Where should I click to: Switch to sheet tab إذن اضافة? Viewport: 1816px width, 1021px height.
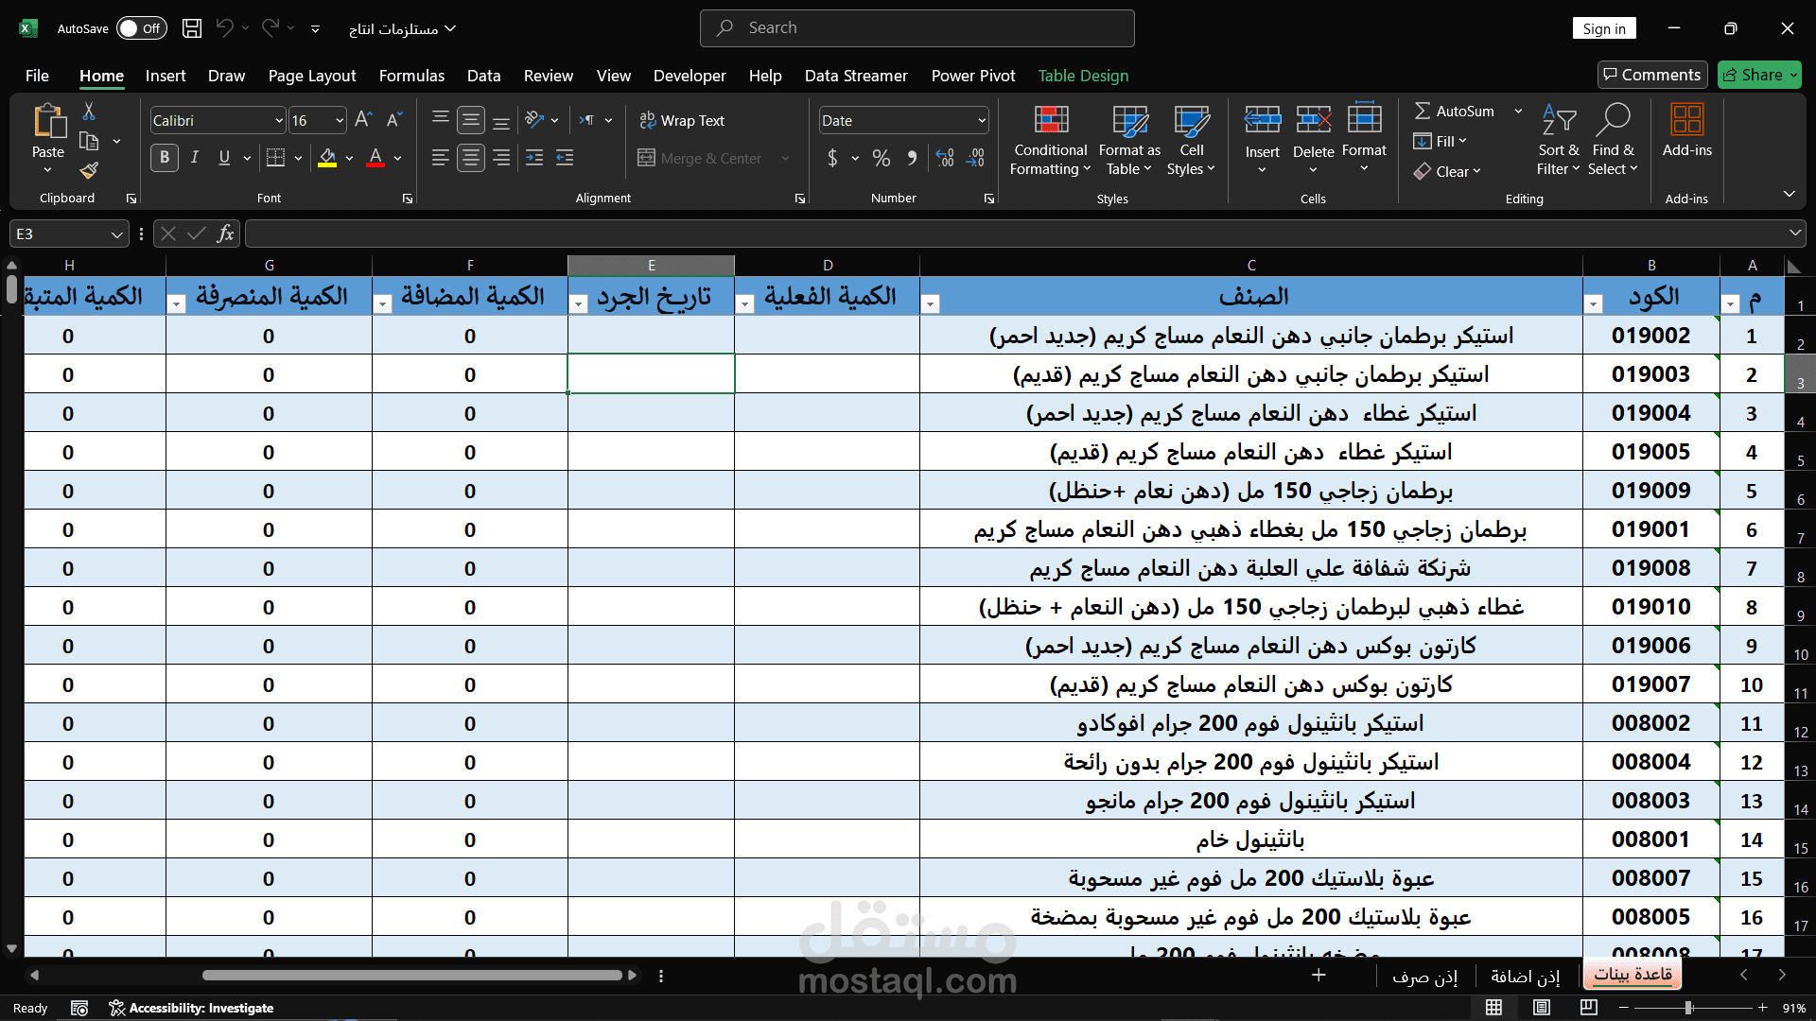1525,976
